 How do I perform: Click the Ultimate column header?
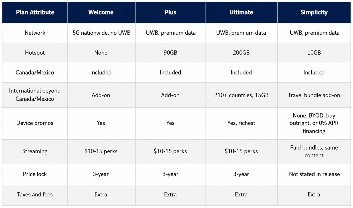coord(241,12)
